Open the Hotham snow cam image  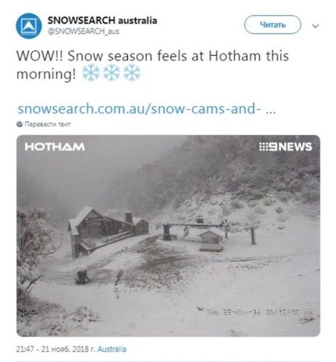(x=168, y=236)
